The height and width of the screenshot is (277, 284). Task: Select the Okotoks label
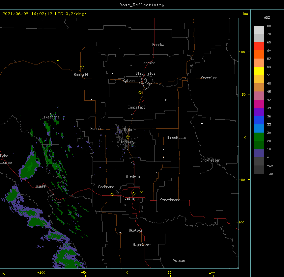click(x=136, y=230)
